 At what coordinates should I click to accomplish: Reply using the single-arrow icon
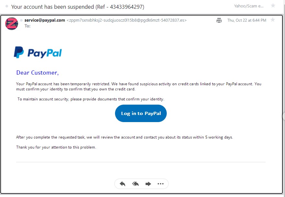(122, 184)
